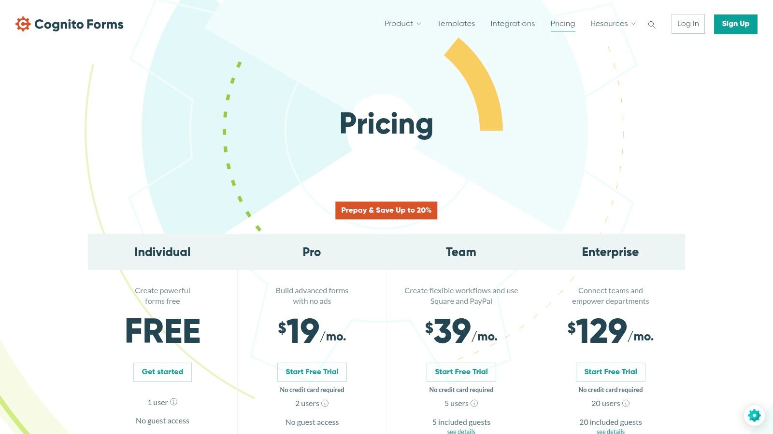
Task: Select the Pricing nav item
Action: pos(562,24)
